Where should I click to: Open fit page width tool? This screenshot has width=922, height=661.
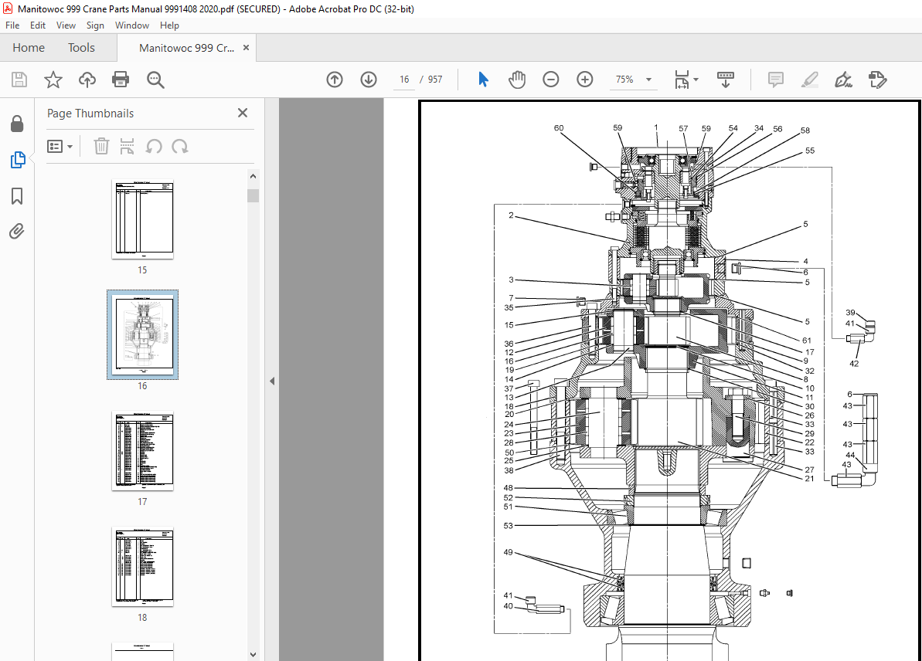click(682, 80)
